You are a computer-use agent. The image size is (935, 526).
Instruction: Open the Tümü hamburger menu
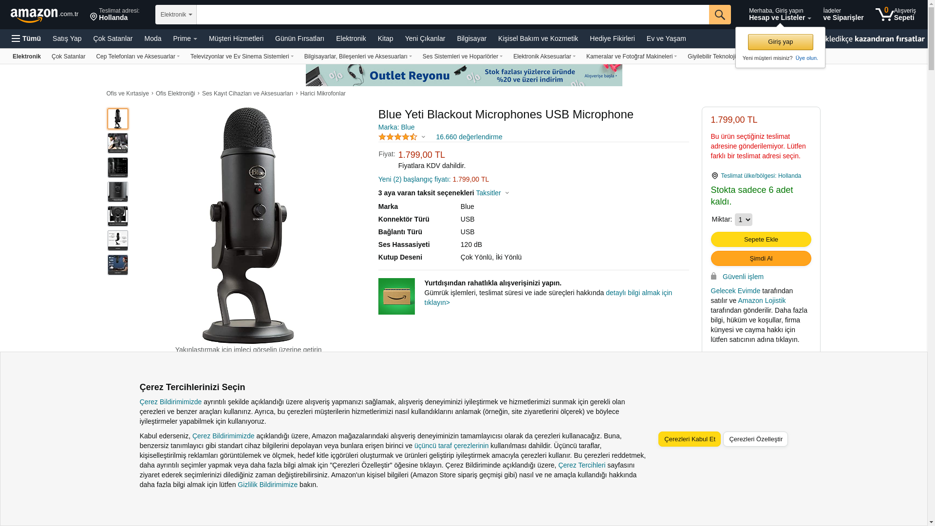point(26,38)
